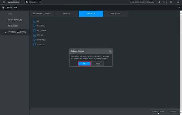The image size is (182, 115).
Task: Click the monitor icon at top right
Action: click(x=178, y=2)
